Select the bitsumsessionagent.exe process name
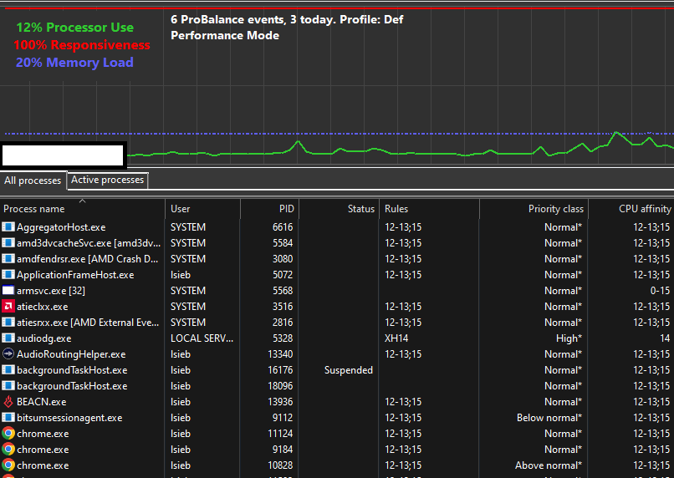The width and height of the screenshot is (674, 478). click(x=69, y=418)
